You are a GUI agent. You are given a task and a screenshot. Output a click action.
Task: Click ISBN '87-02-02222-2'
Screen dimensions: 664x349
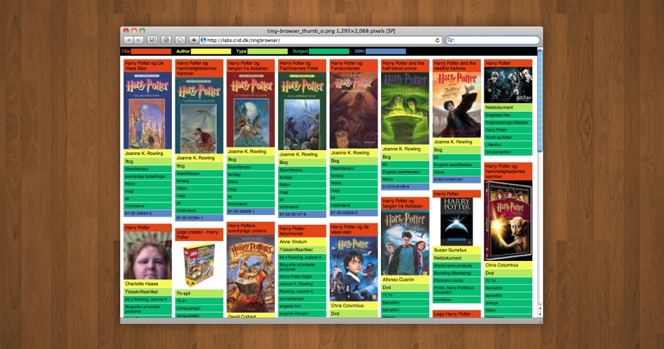pyautogui.click(x=354, y=213)
